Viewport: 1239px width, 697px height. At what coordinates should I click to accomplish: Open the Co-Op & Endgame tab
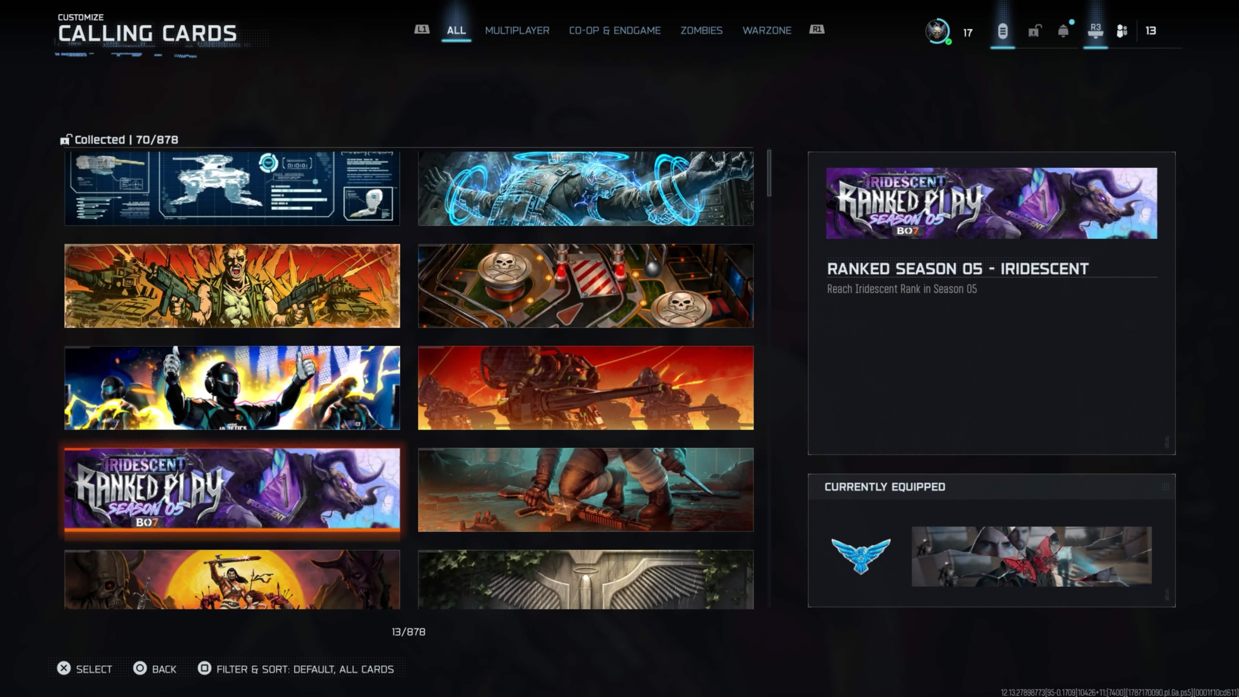(x=615, y=30)
